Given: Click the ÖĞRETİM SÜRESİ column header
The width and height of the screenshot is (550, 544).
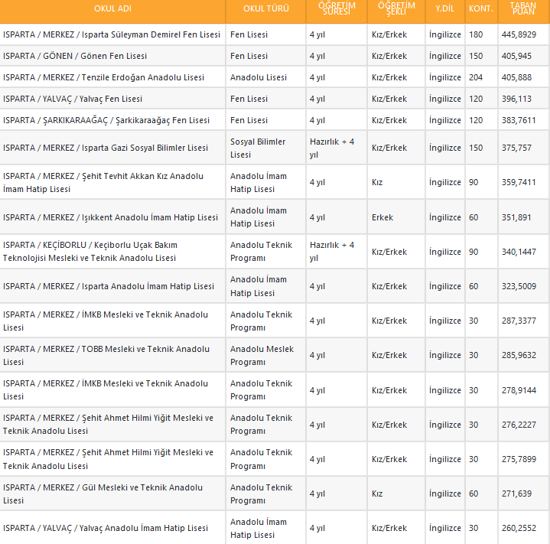Looking at the screenshot, I should (x=336, y=8).
